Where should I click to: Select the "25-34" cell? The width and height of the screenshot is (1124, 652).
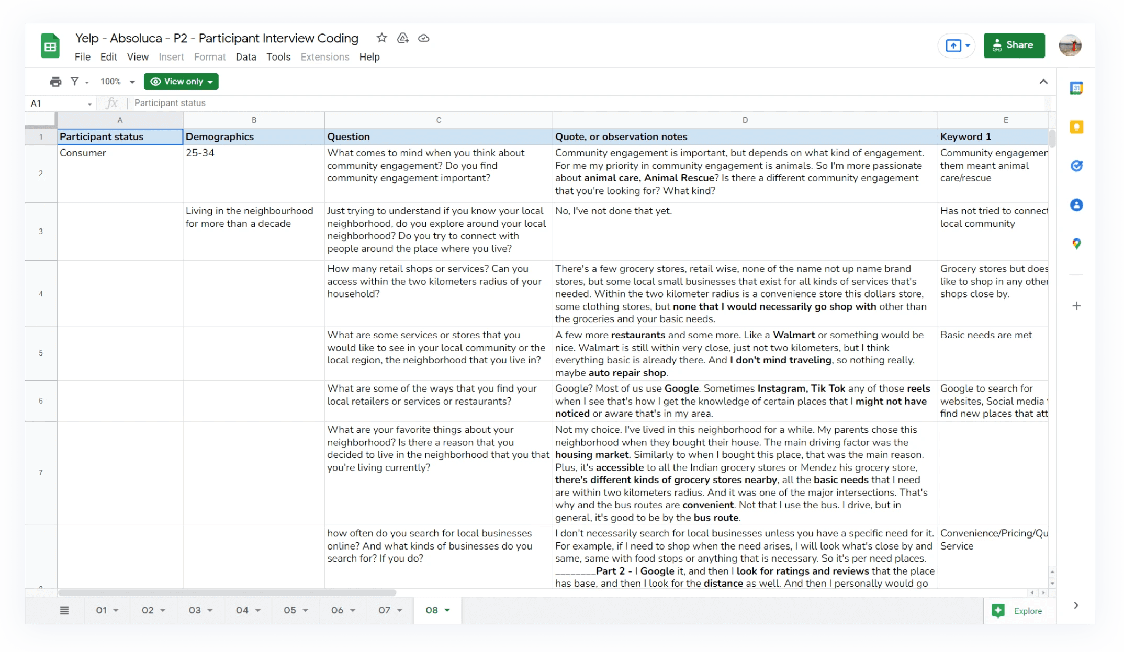tap(254, 174)
